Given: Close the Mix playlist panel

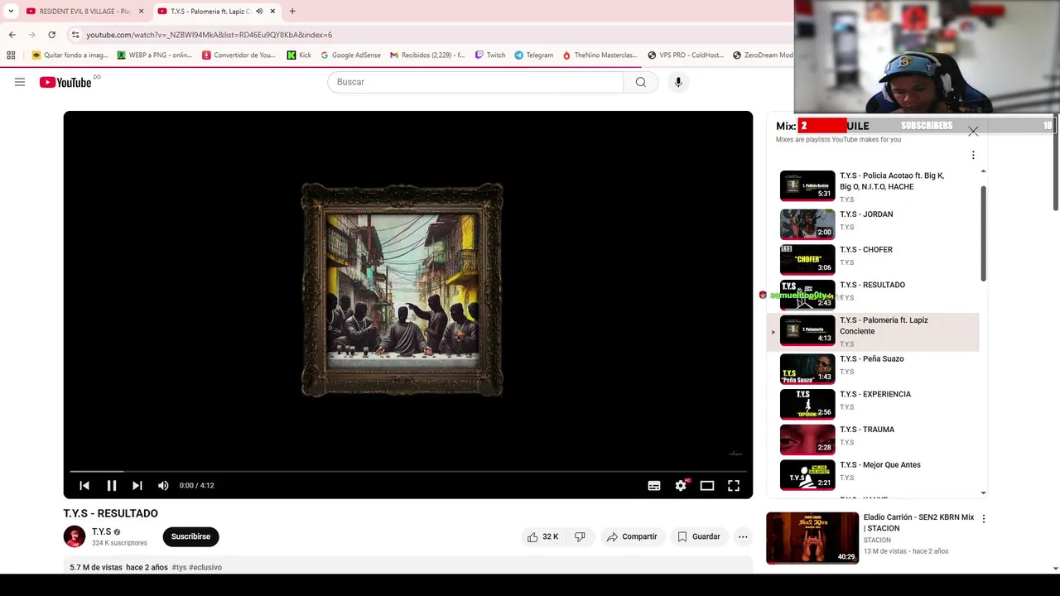Looking at the screenshot, I should click(x=973, y=131).
